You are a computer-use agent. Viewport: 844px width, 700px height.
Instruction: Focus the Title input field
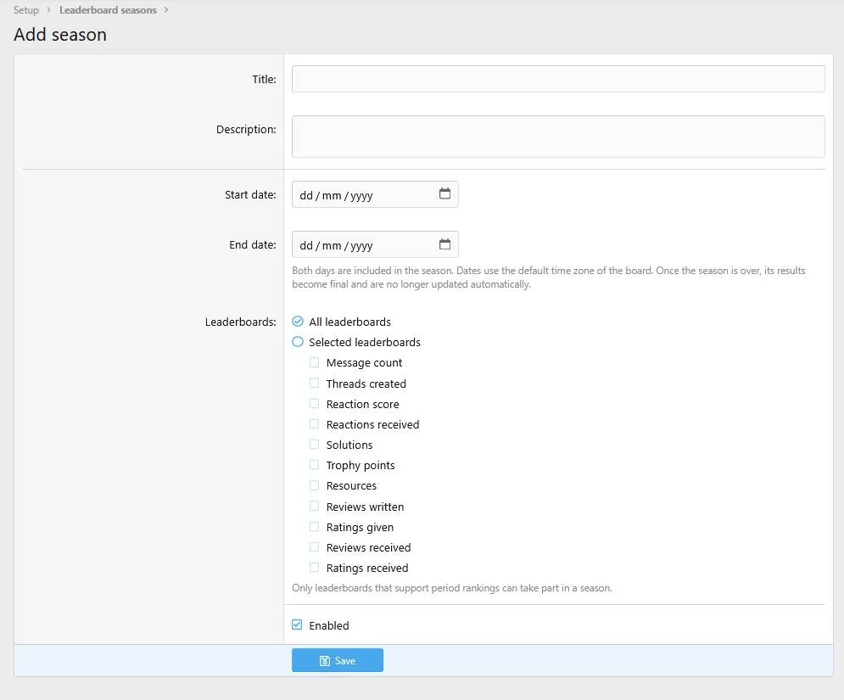(x=558, y=79)
